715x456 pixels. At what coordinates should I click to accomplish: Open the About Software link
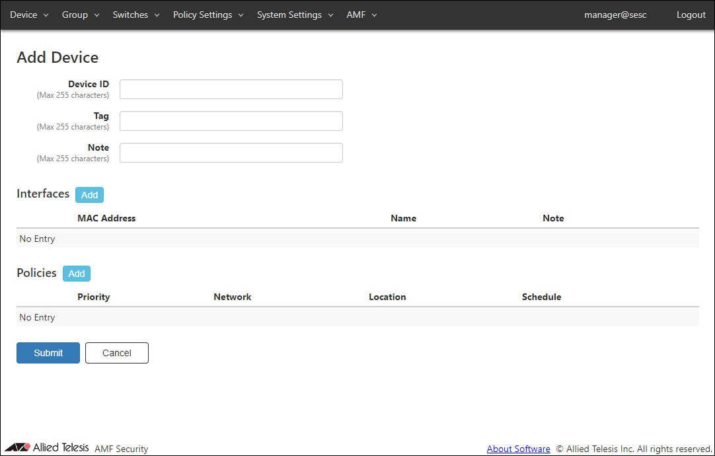(518, 449)
